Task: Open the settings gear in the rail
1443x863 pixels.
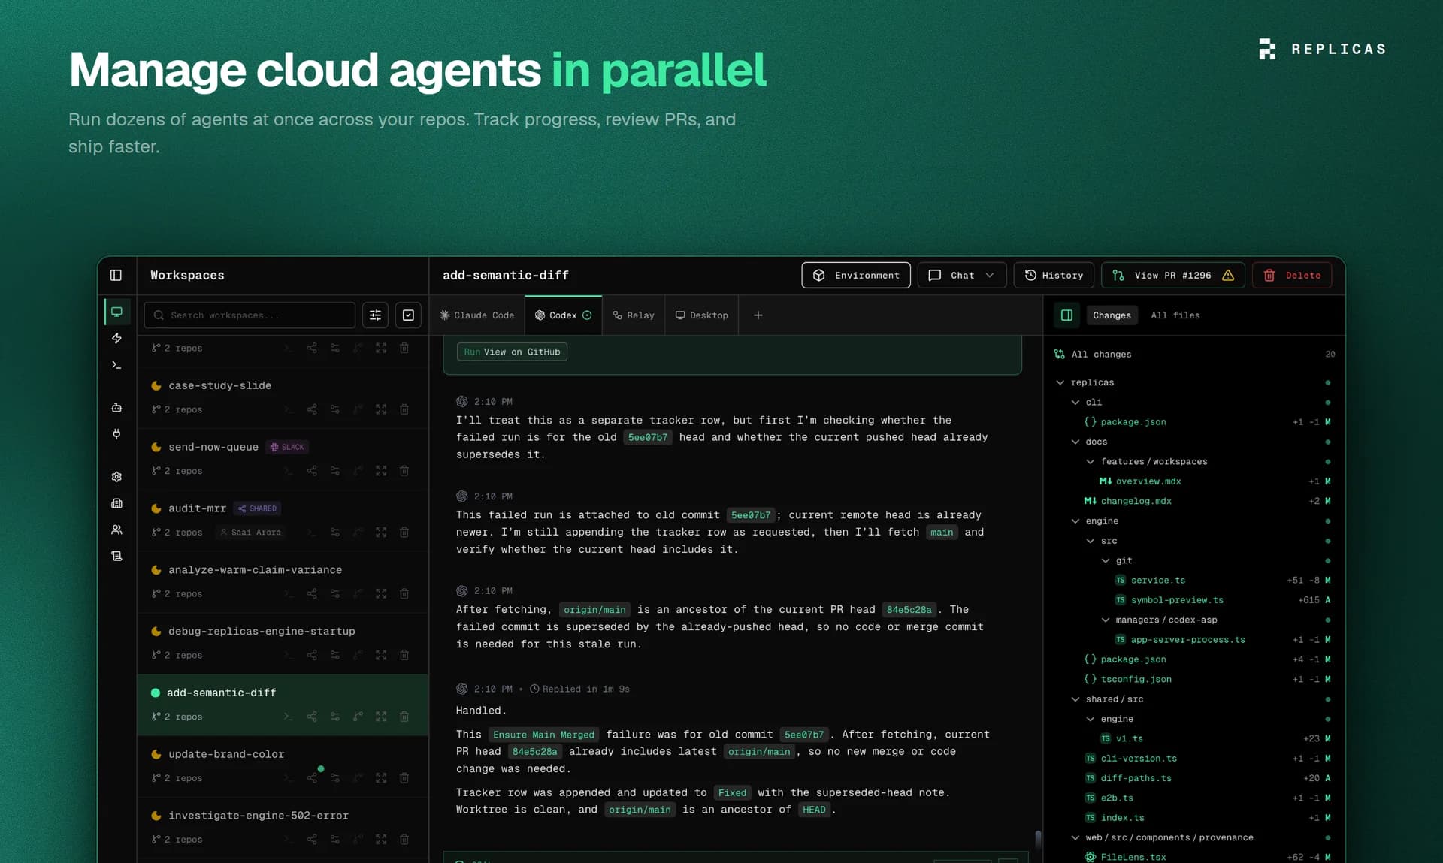Action: 116,477
